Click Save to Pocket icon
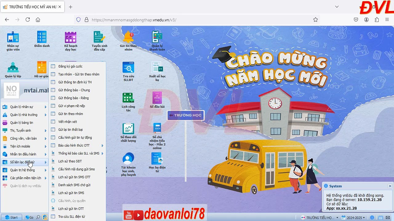This screenshot has width=394, height=221. (356, 20)
